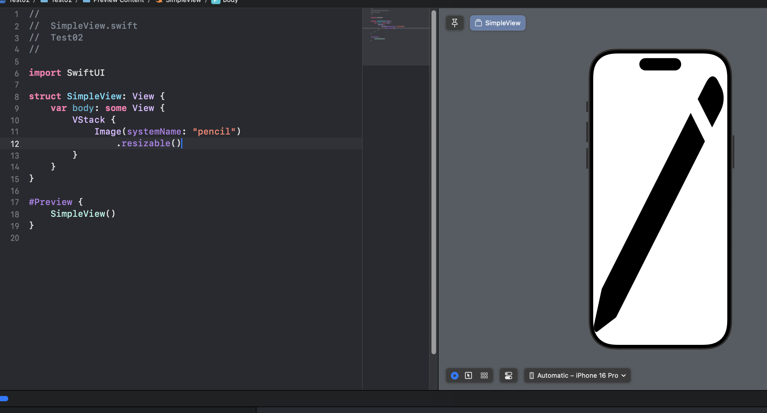Click the VStack keyword on line 10
Screen dimensions: 767x413
click(x=89, y=120)
